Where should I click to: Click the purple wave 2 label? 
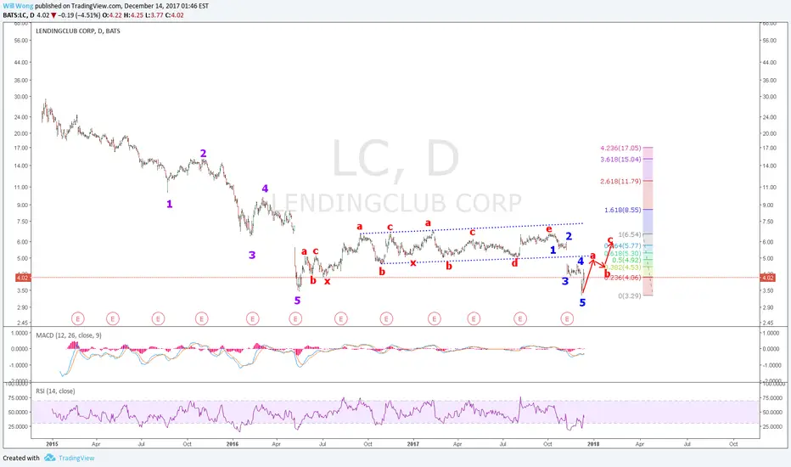203,154
